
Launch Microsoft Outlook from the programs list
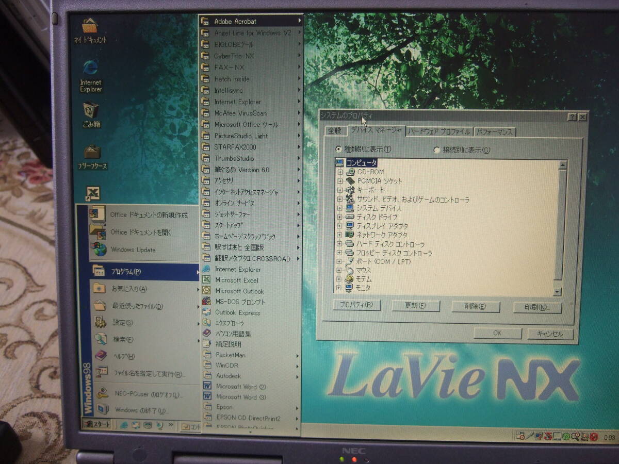pyautogui.click(x=239, y=291)
